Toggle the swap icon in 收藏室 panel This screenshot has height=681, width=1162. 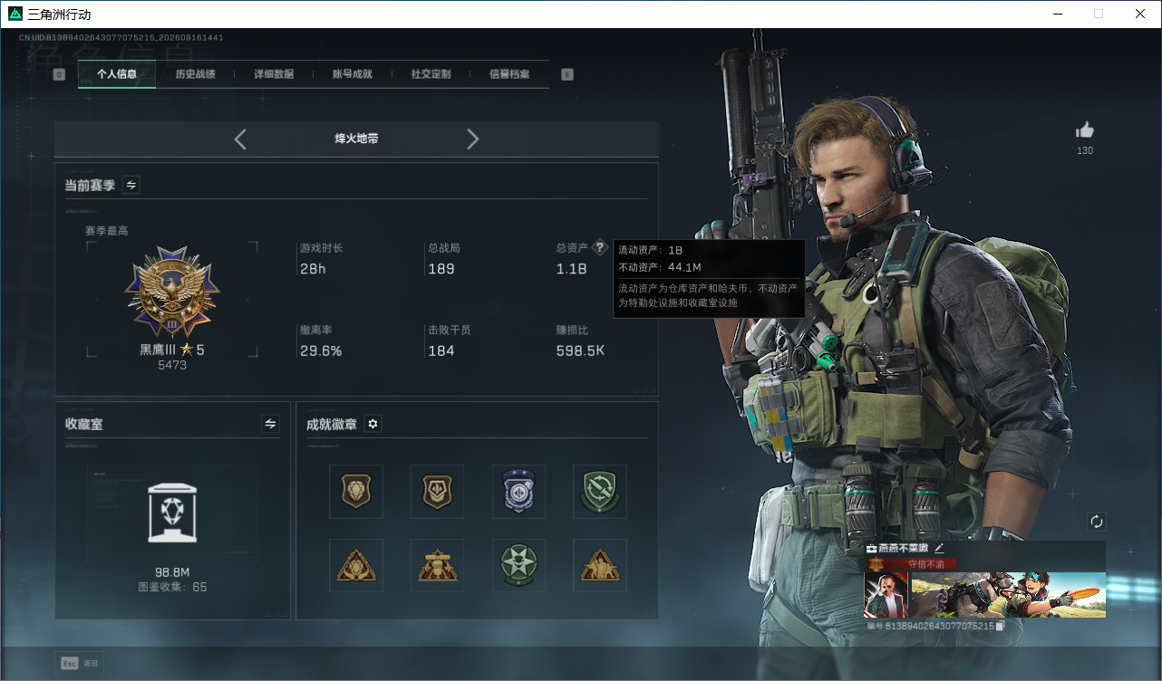point(270,424)
